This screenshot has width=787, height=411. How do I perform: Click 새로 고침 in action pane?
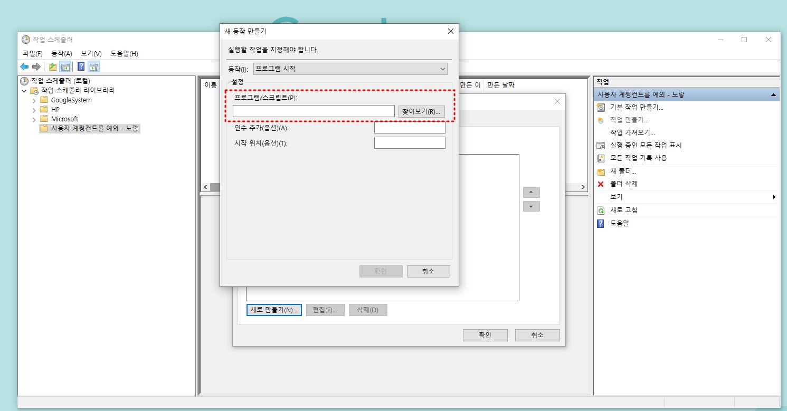[x=624, y=210]
